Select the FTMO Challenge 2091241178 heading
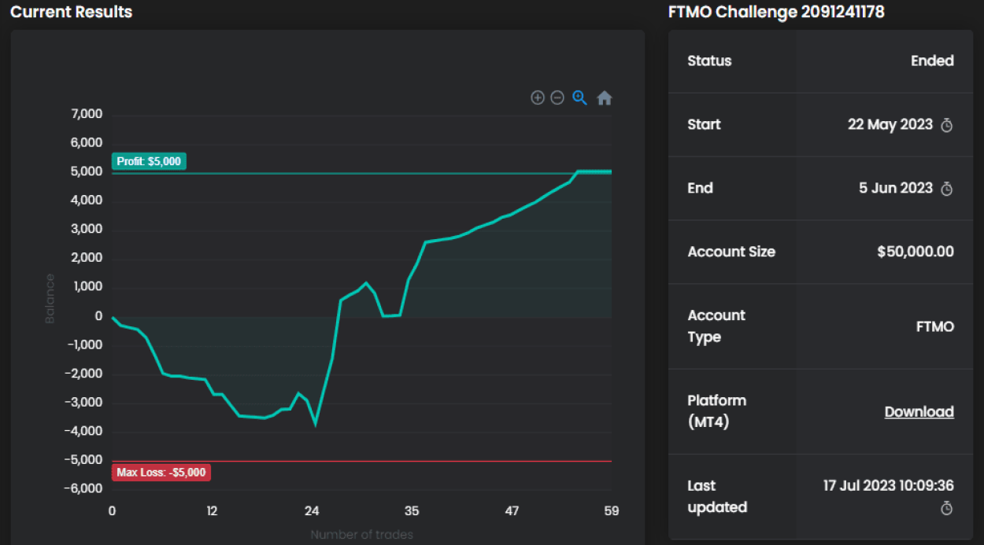Image resolution: width=984 pixels, height=545 pixels. click(775, 12)
